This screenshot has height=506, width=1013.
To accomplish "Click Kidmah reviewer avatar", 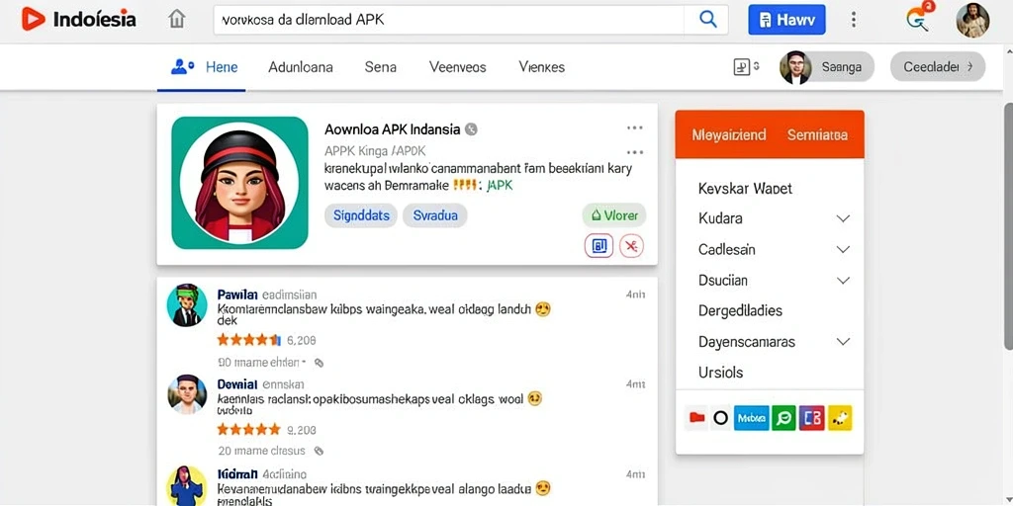I will (x=187, y=485).
